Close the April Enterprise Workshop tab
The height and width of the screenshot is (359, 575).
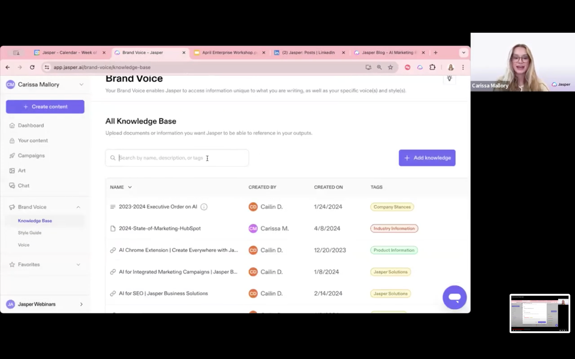point(264,52)
